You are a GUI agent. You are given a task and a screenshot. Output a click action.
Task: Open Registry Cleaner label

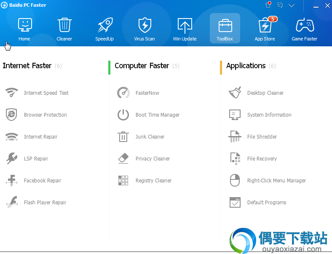pos(153,181)
